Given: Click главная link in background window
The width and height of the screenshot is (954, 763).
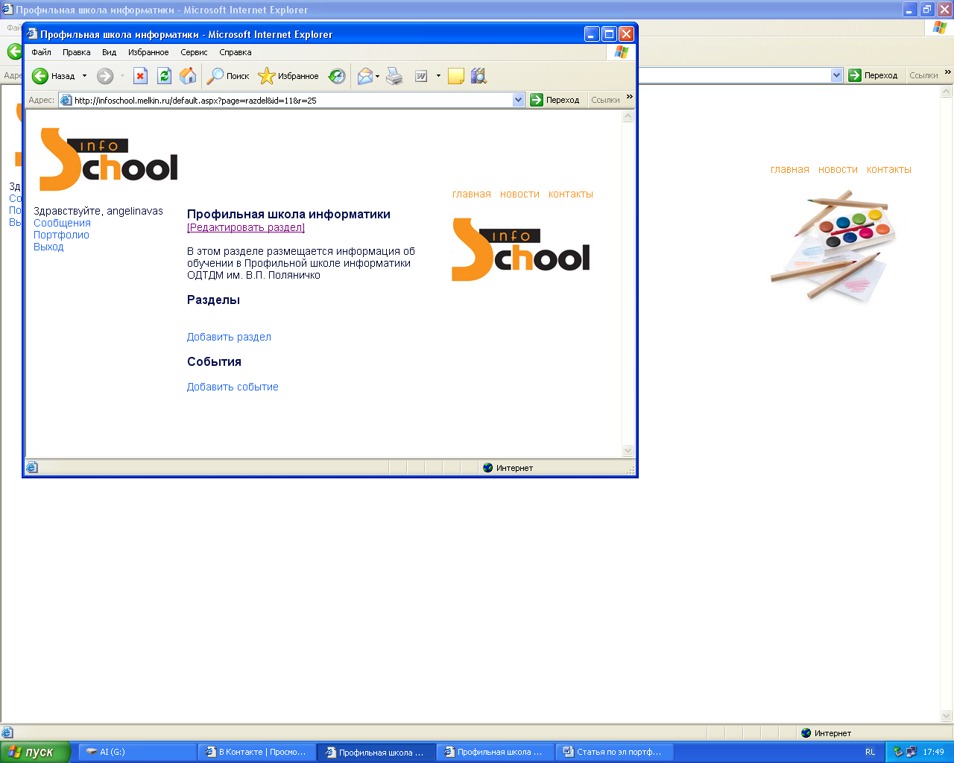Looking at the screenshot, I should coord(790,169).
